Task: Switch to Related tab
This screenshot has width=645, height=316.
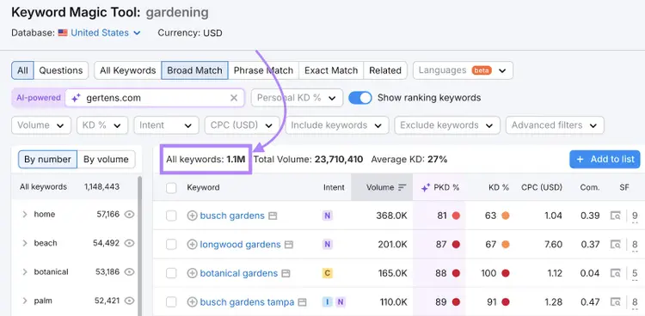Action: coord(385,70)
